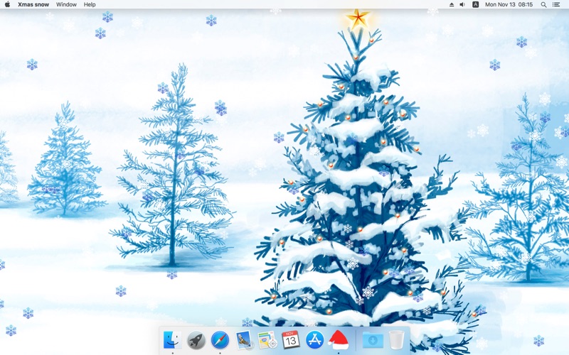Image resolution: width=569 pixels, height=355 pixels.
Task: Launch Launchpad rocket icon in dock
Action: click(x=196, y=340)
